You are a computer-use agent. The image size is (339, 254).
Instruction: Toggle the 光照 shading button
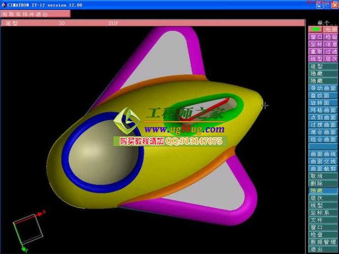330,29
